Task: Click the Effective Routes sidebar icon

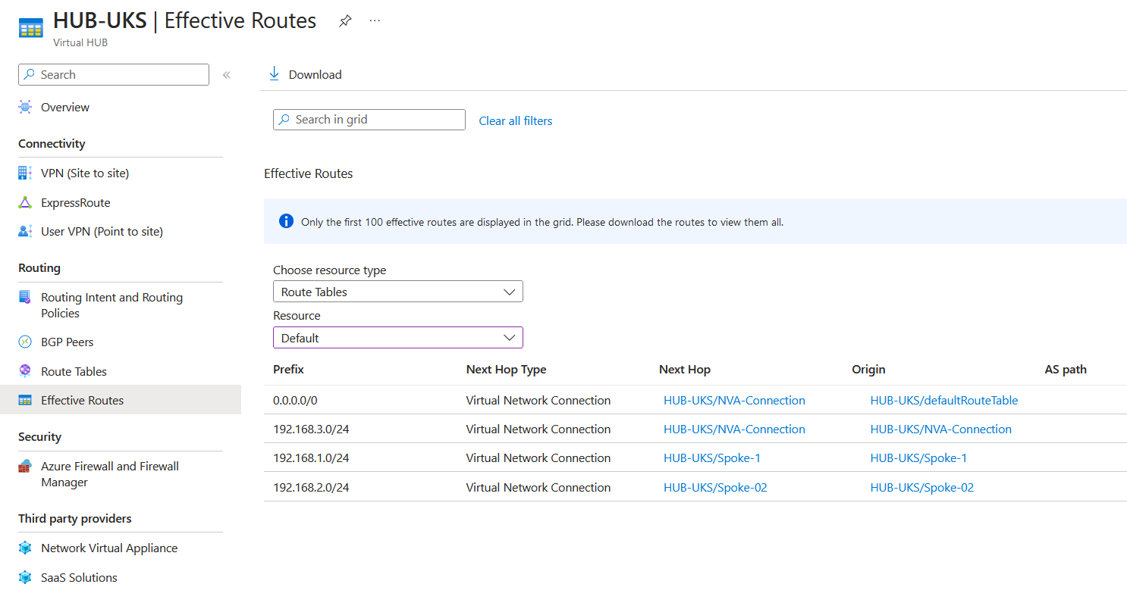Action: [x=25, y=400]
